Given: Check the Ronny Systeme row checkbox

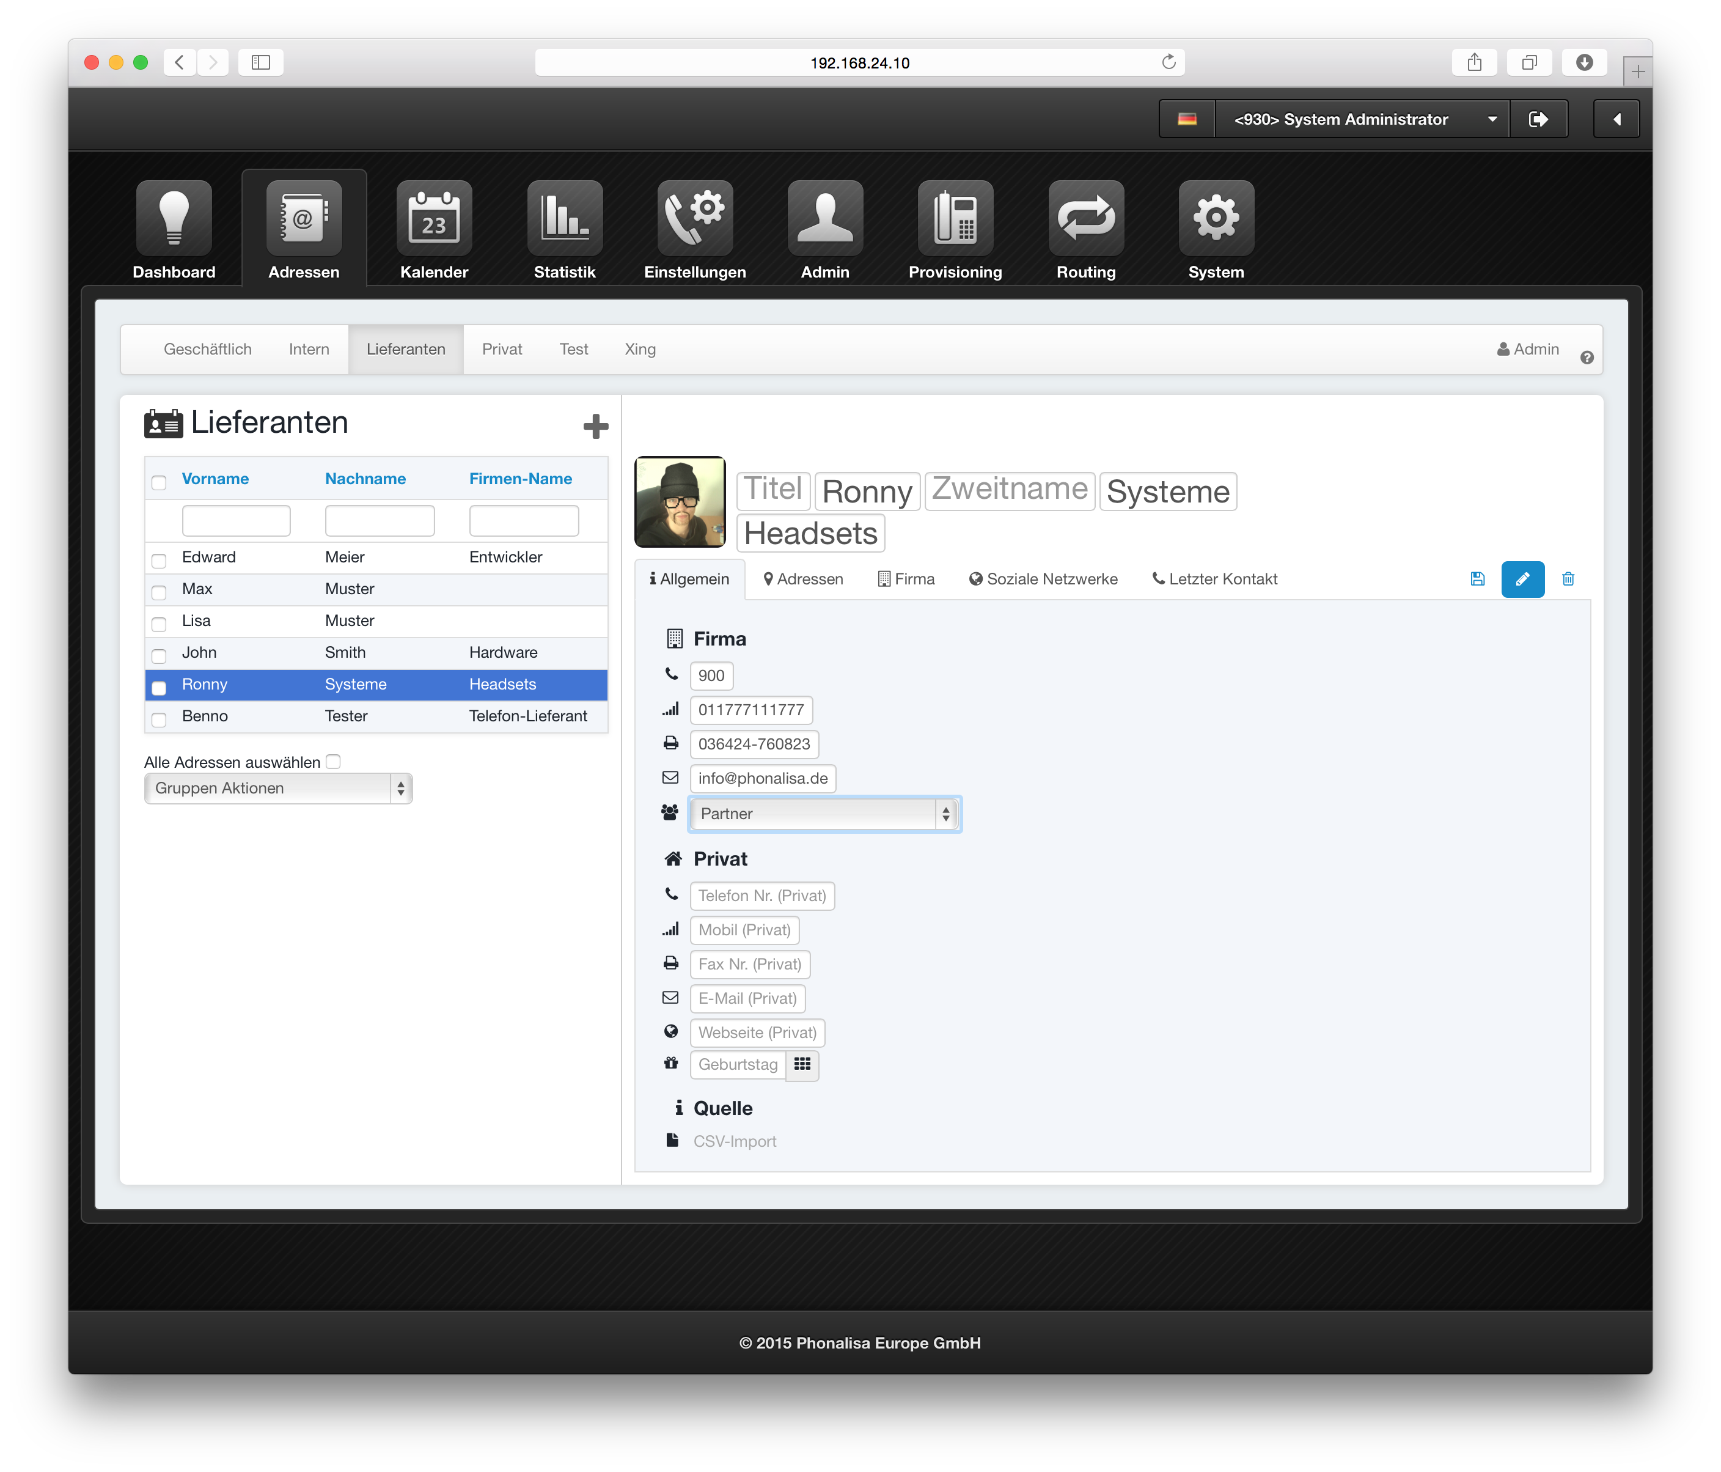Looking at the screenshot, I should pyautogui.click(x=159, y=687).
